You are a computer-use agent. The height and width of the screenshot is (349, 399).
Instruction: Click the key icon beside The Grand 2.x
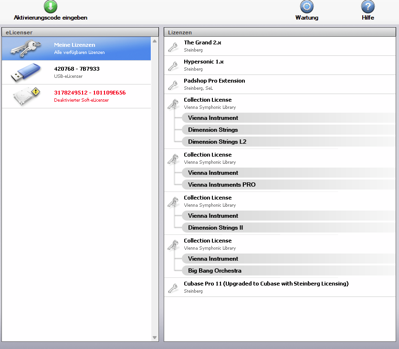173,47
